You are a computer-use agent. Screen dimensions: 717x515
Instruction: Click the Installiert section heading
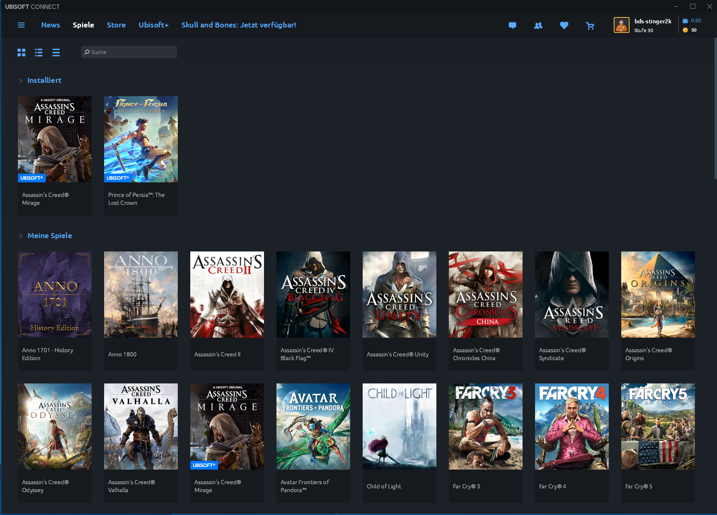point(44,80)
